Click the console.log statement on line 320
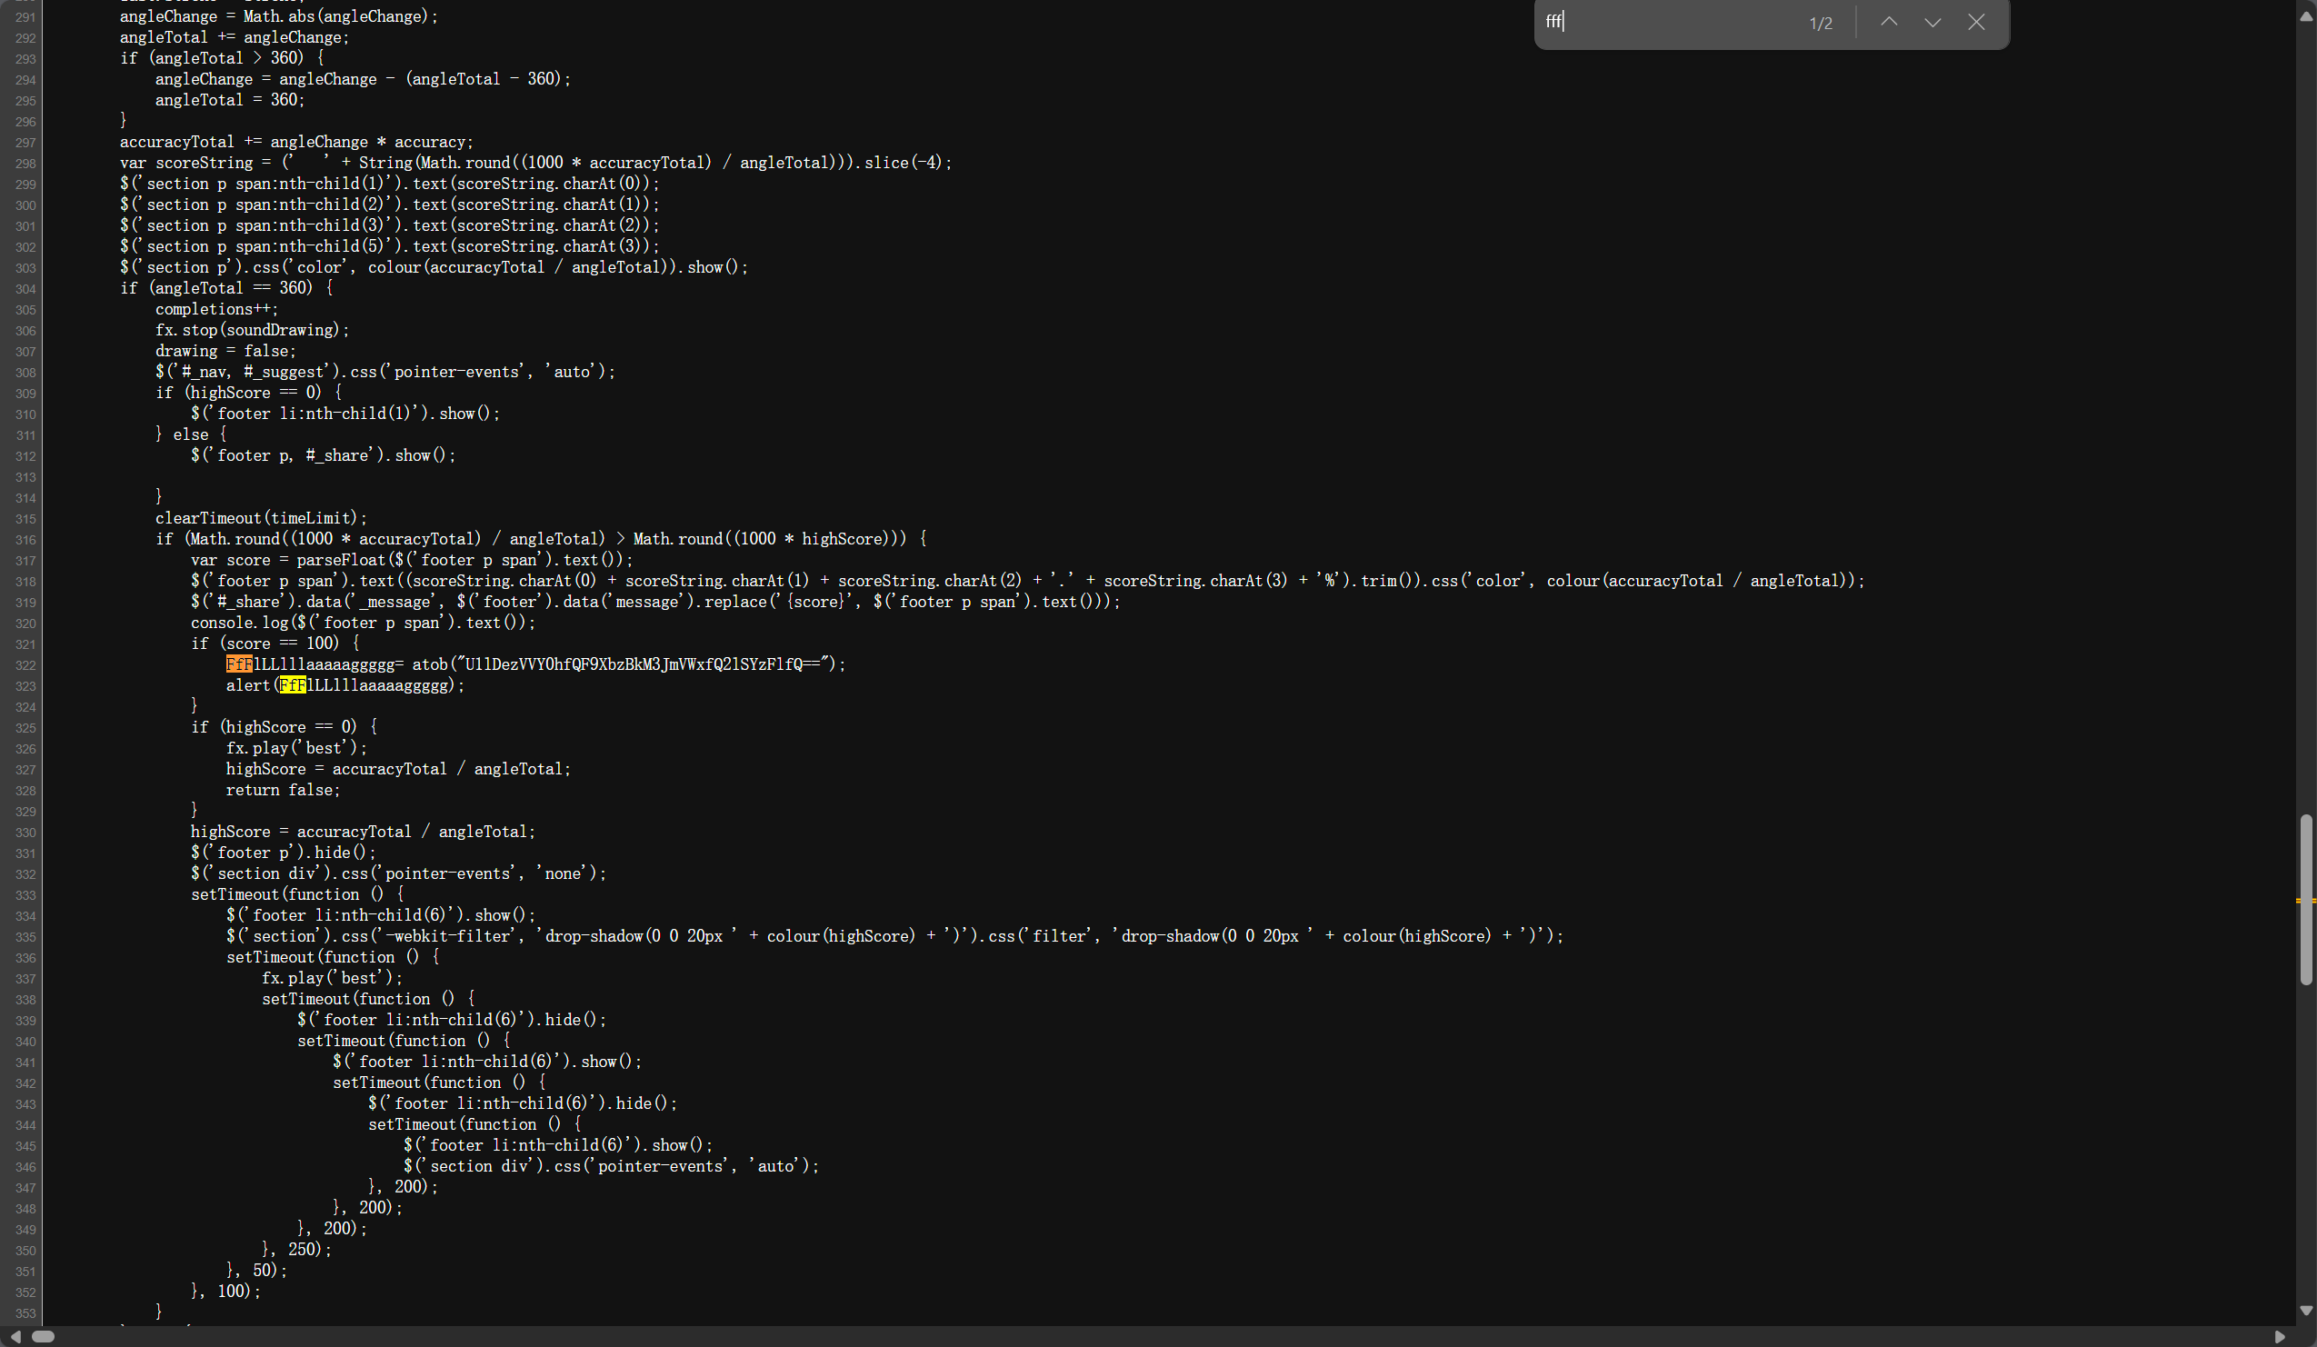 [x=363, y=623]
